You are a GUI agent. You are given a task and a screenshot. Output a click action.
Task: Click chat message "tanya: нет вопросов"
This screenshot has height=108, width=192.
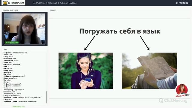coord(12,64)
